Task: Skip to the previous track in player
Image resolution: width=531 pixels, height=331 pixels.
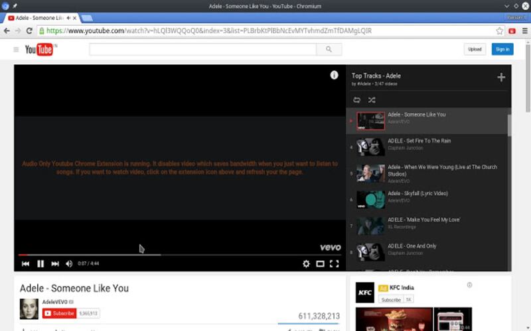Action: click(25, 263)
